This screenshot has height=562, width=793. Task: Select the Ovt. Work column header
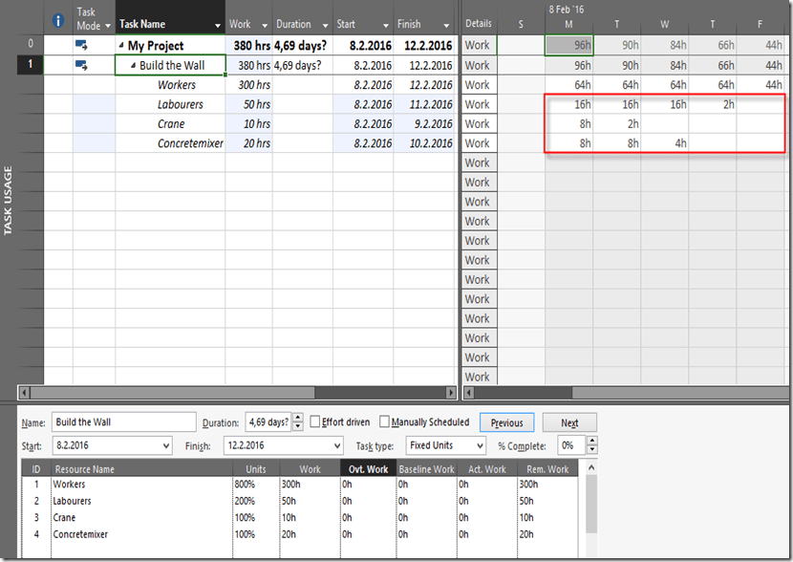[x=368, y=469]
